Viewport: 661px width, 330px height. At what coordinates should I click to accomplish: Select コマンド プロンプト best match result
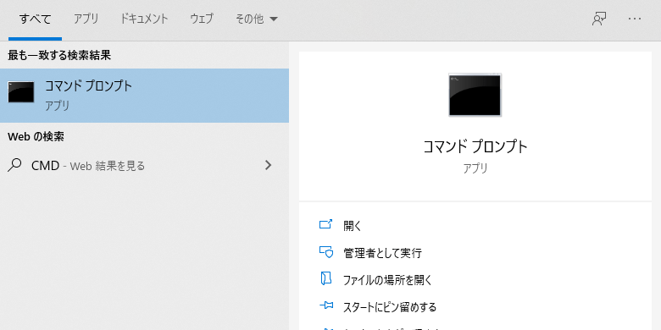pos(144,96)
